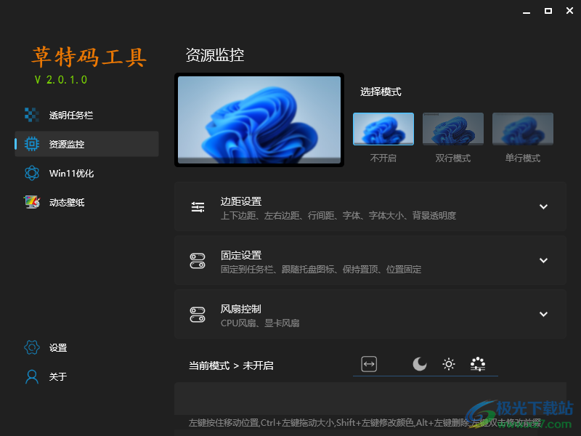
Task: Open the color palette dots icon
Action: click(x=478, y=364)
